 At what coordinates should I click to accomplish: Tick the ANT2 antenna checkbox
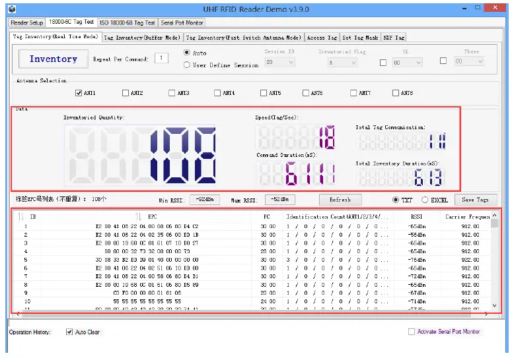(x=126, y=93)
